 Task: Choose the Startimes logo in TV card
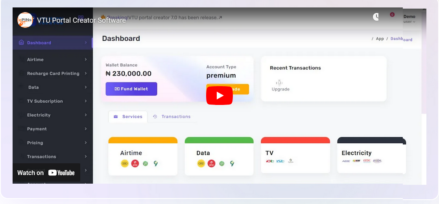coord(291,161)
